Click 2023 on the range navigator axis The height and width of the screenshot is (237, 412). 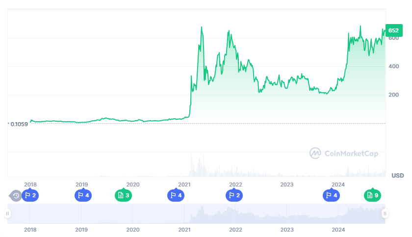click(x=287, y=229)
